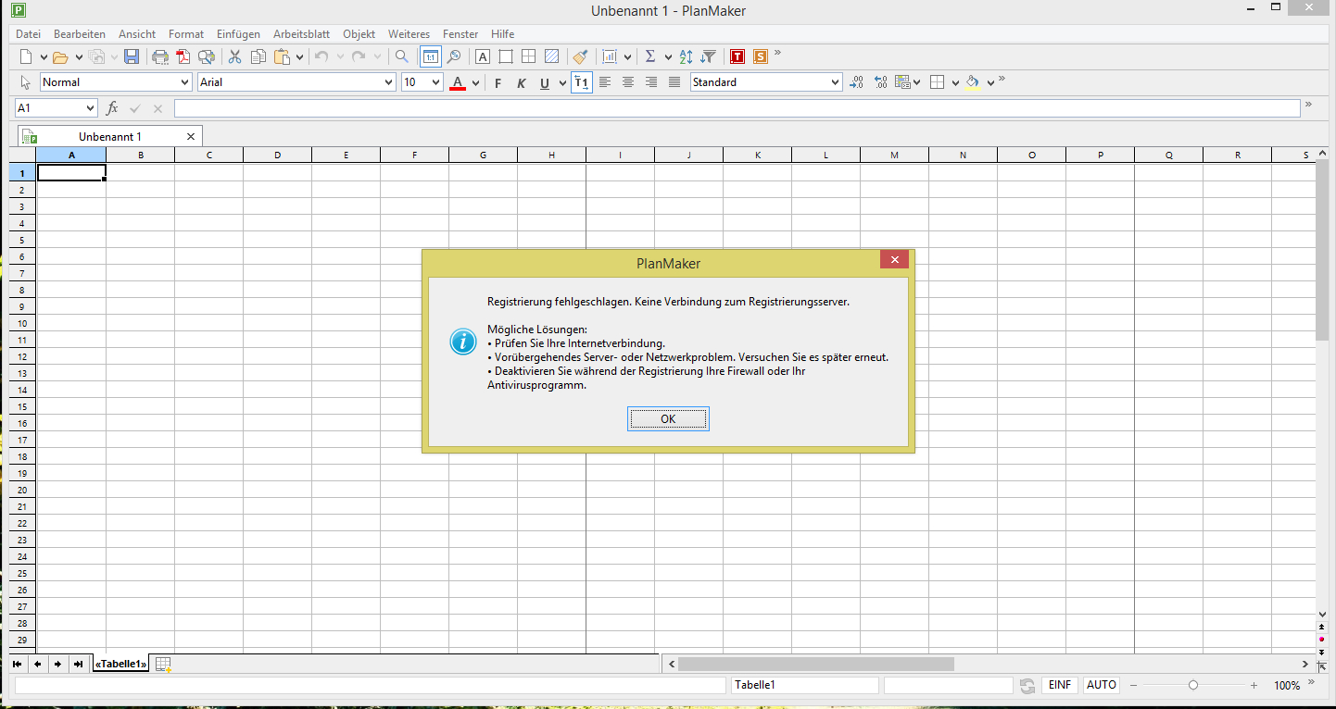The width and height of the screenshot is (1336, 709).
Task: Select column header D
Action: pyautogui.click(x=278, y=155)
